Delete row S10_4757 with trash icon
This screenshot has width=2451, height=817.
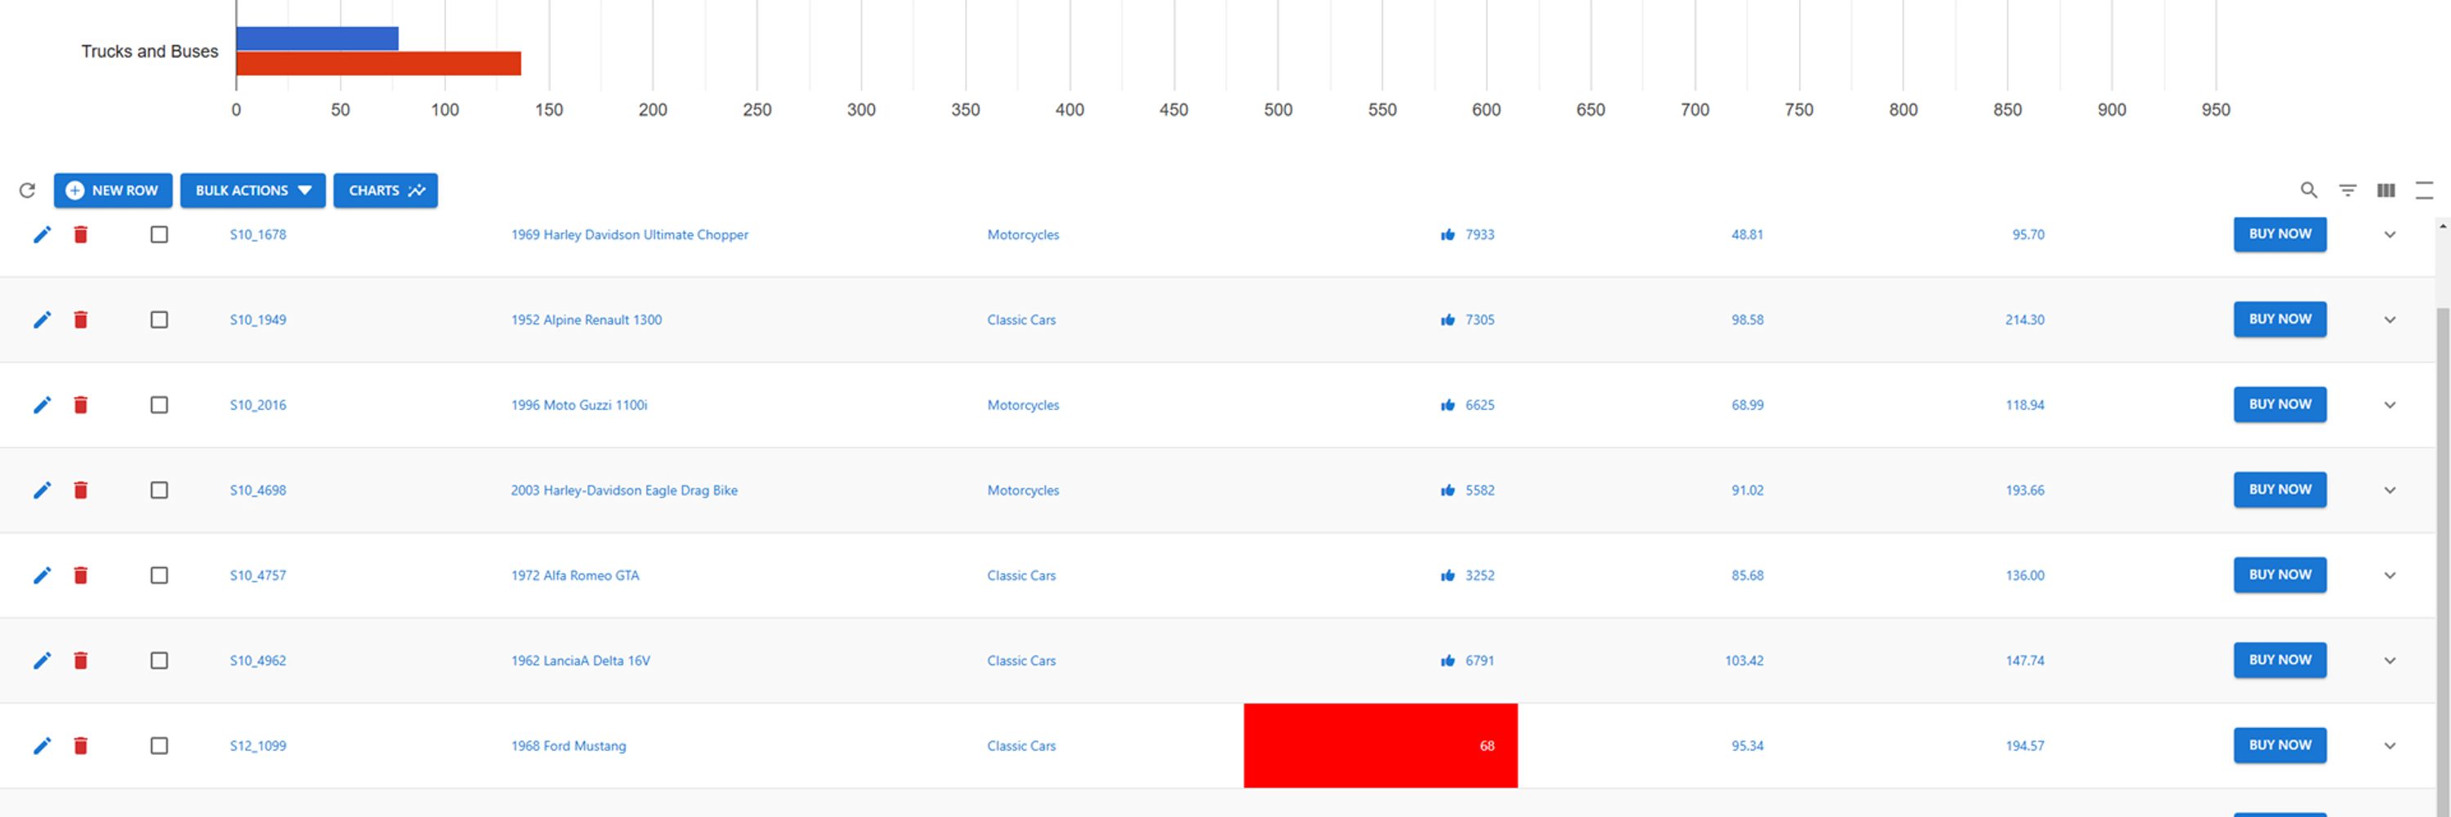(x=81, y=575)
